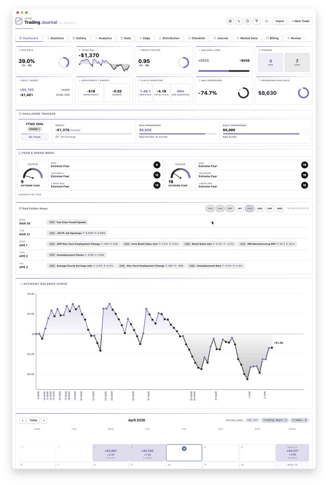Select the 4 WIN streak tile

point(270,63)
